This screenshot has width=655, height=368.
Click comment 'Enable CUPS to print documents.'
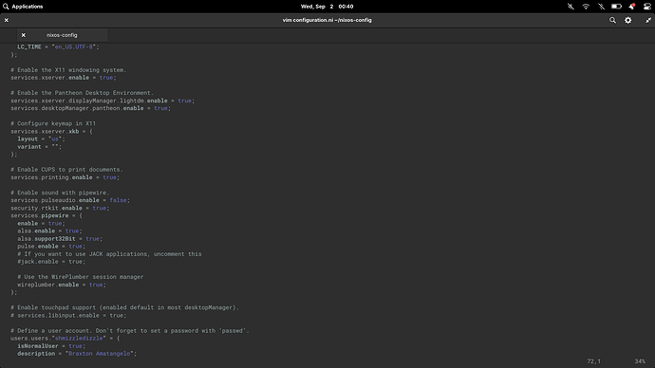66,170
